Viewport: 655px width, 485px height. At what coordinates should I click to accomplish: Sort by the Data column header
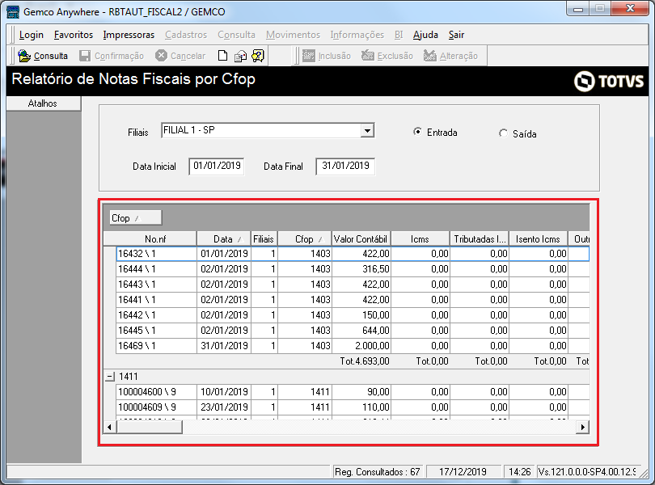[223, 239]
